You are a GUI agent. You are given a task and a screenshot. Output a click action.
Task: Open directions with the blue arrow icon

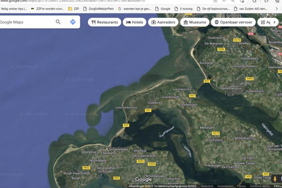coord(72,22)
